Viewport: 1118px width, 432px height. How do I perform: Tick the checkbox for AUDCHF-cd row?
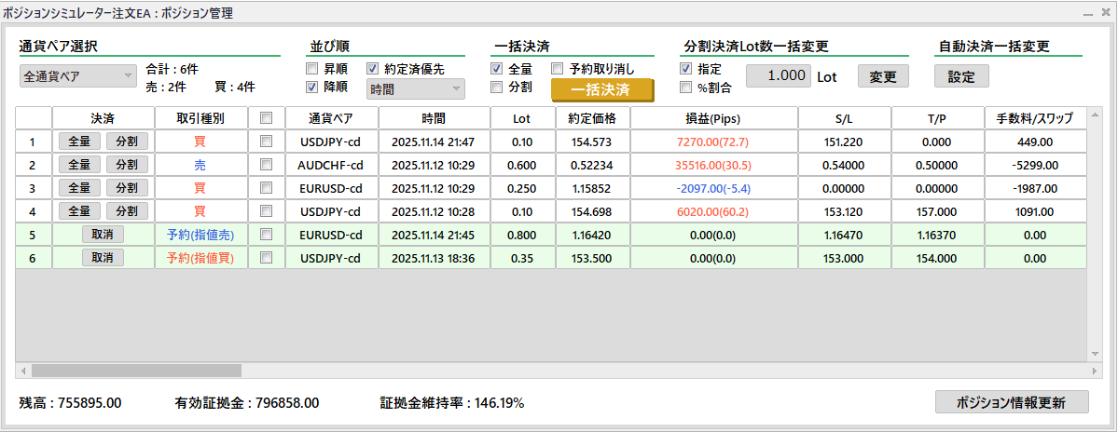click(267, 165)
